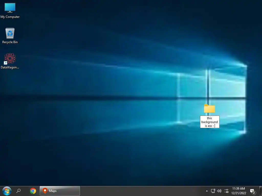Select the Recycle Bin desktop icon

[x=10, y=33]
